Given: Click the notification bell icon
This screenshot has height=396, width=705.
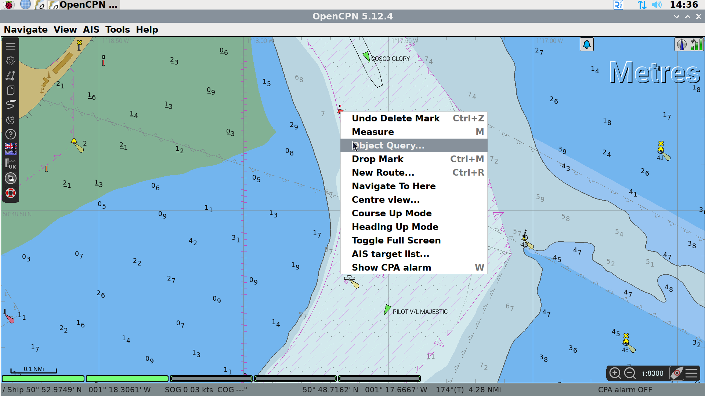Looking at the screenshot, I should (587, 45).
